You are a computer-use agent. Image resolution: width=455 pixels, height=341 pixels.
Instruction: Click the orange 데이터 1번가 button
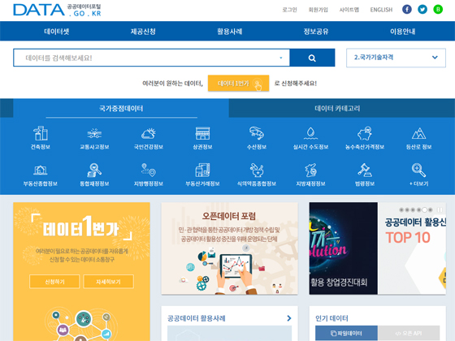[x=238, y=83]
